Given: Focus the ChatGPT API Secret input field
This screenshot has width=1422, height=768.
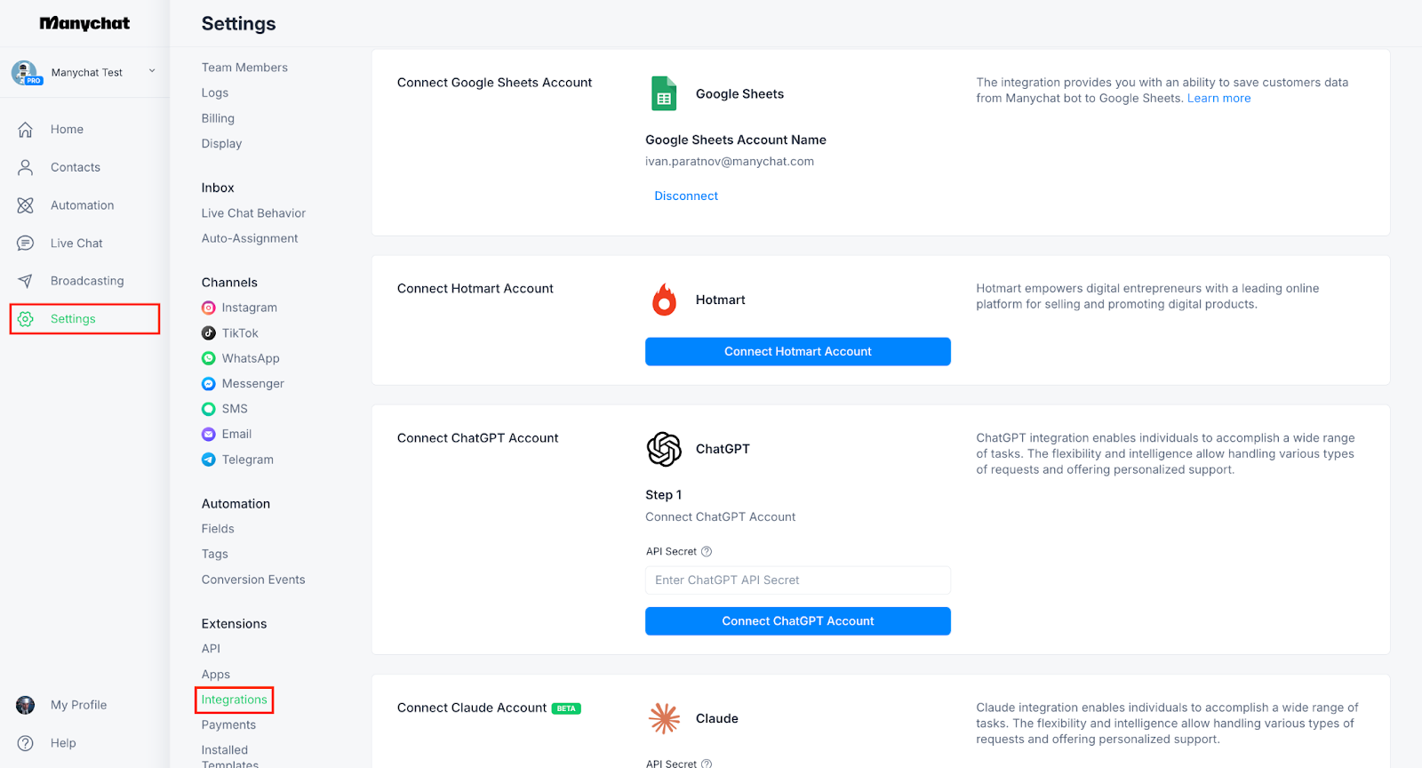Looking at the screenshot, I should point(797,580).
